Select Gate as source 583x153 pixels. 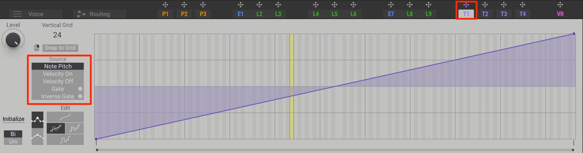point(58,89)
